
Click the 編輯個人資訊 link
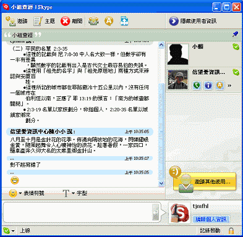[211, 219]
